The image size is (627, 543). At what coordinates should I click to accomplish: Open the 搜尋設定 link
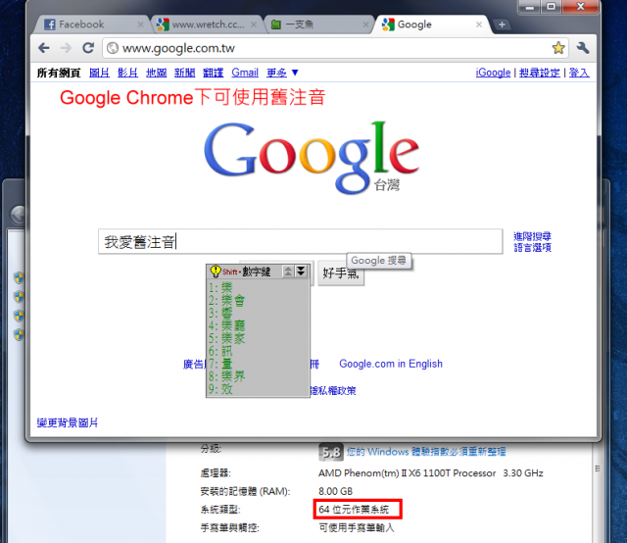(x=540, y=73)
